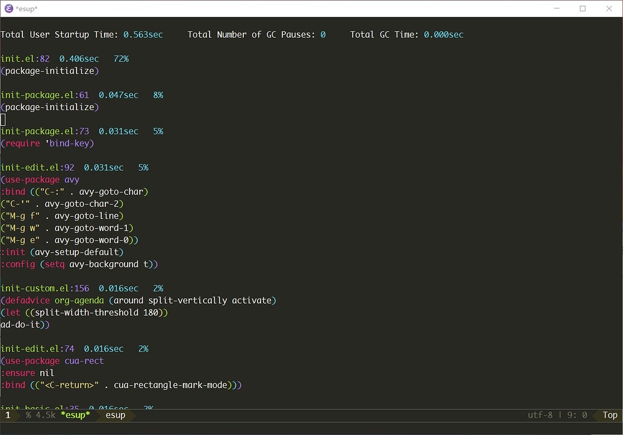Select the 0.563sec startup time value
Viewport: 623px width, 435px height.
pos(144,34)
